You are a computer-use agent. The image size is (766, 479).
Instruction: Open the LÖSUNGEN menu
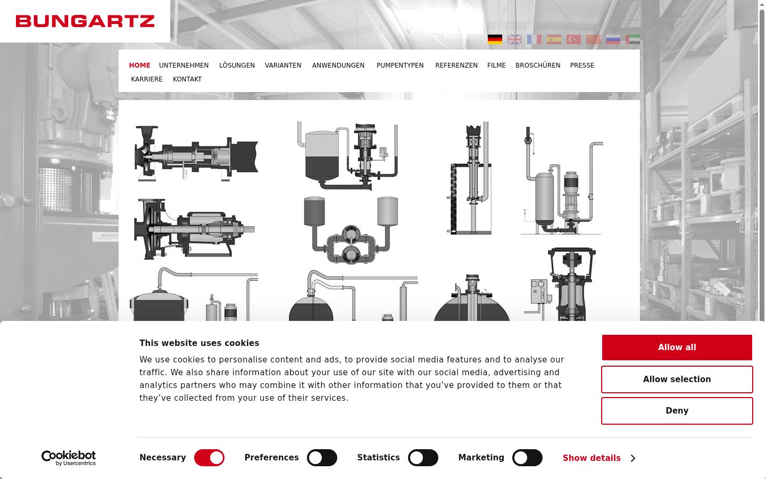coord(237,65)
